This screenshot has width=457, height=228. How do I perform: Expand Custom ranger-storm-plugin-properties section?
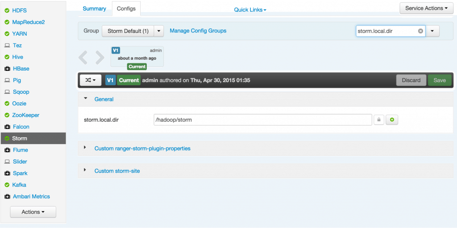click(86, 148)
